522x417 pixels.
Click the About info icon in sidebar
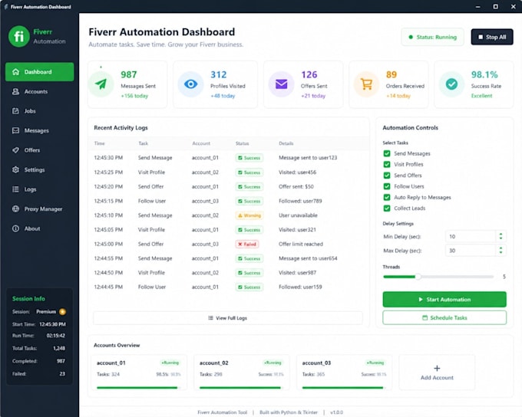[x=15, y=228]
